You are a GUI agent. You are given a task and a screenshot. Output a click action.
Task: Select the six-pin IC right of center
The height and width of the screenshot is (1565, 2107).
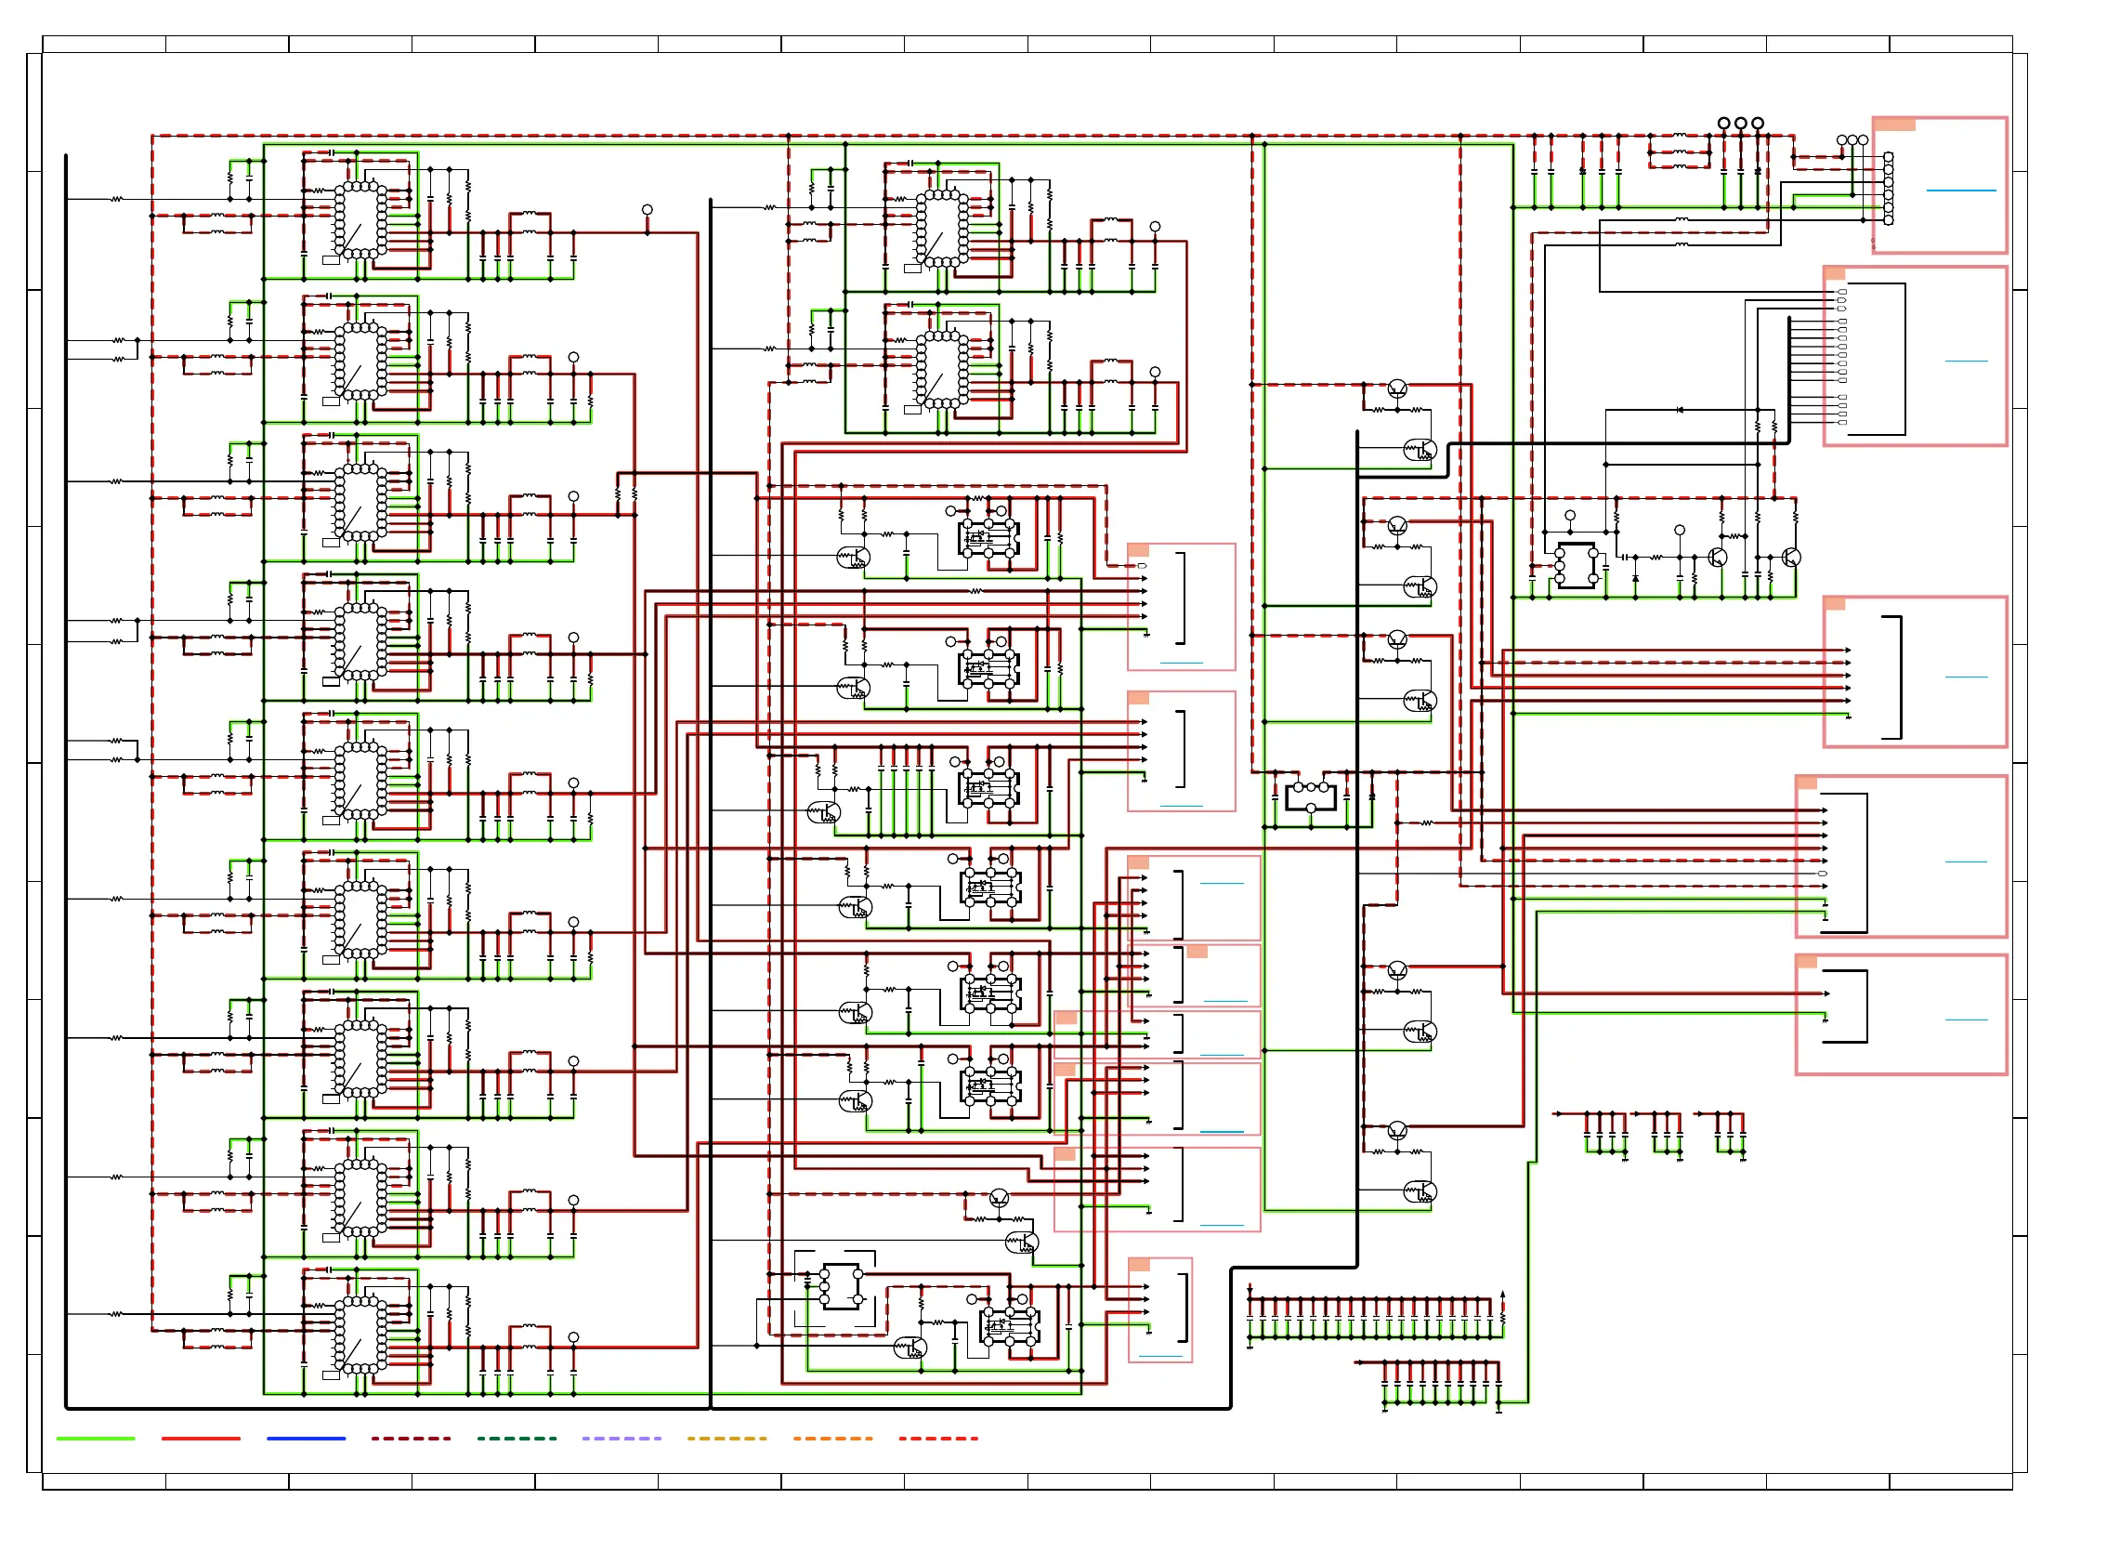(1576, 566)
